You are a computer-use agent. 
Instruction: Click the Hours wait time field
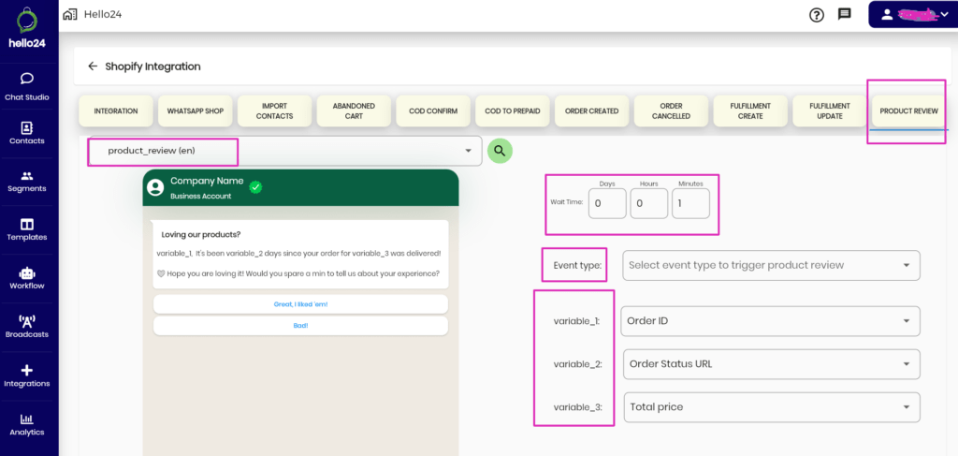649,203
